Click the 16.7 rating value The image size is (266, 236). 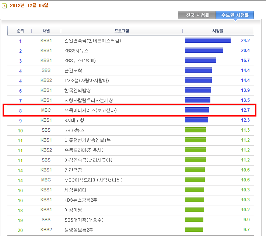[245, 60]
